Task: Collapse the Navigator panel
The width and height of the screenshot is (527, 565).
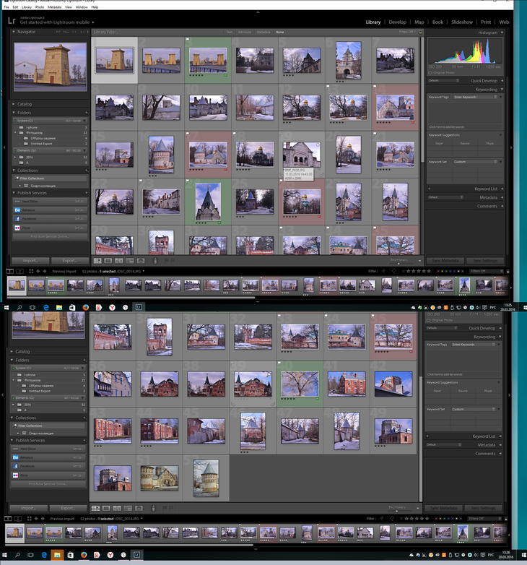Action: (14, 32)
